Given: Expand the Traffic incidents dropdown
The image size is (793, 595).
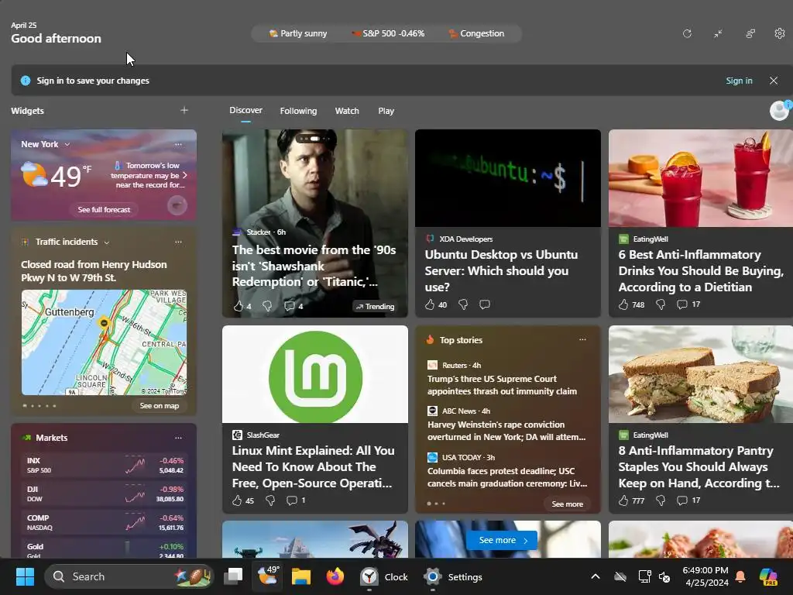Looking at the screenshot, I should click(x=107, y=242).
